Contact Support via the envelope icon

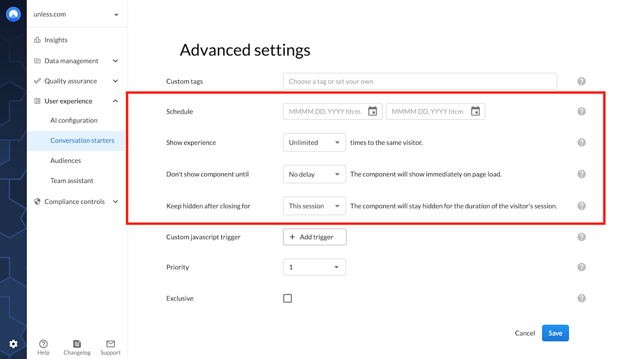click(110, 346)
